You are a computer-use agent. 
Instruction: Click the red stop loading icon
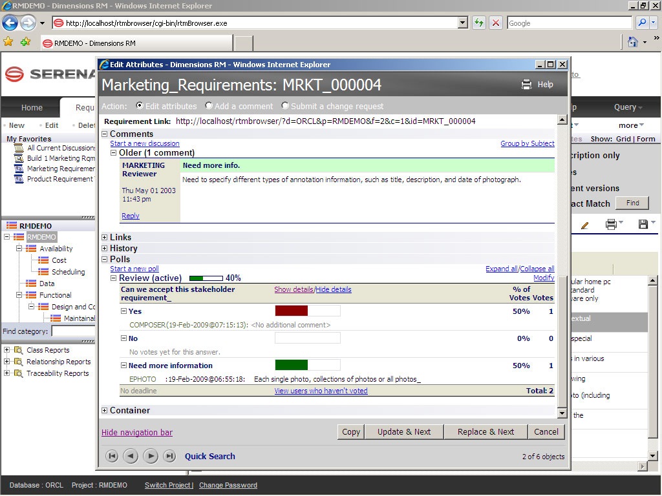(496, 23)
